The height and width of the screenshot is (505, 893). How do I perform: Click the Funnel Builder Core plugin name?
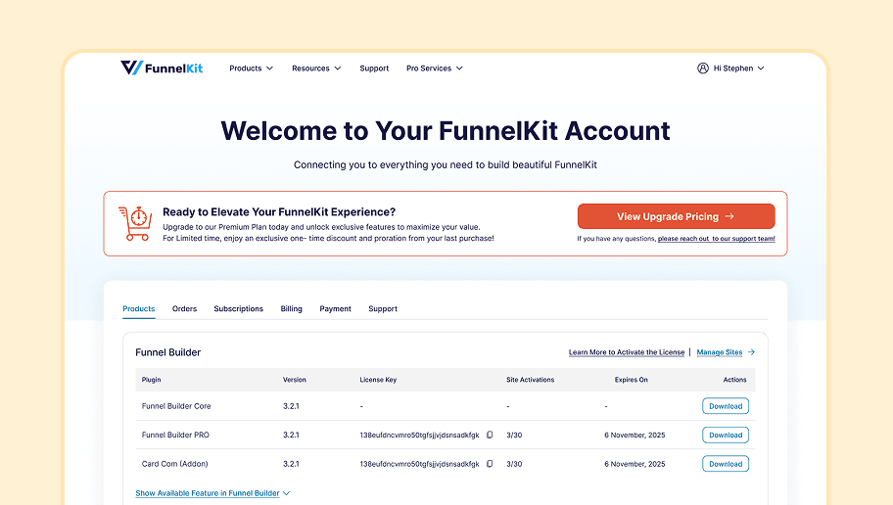(176, 406)
